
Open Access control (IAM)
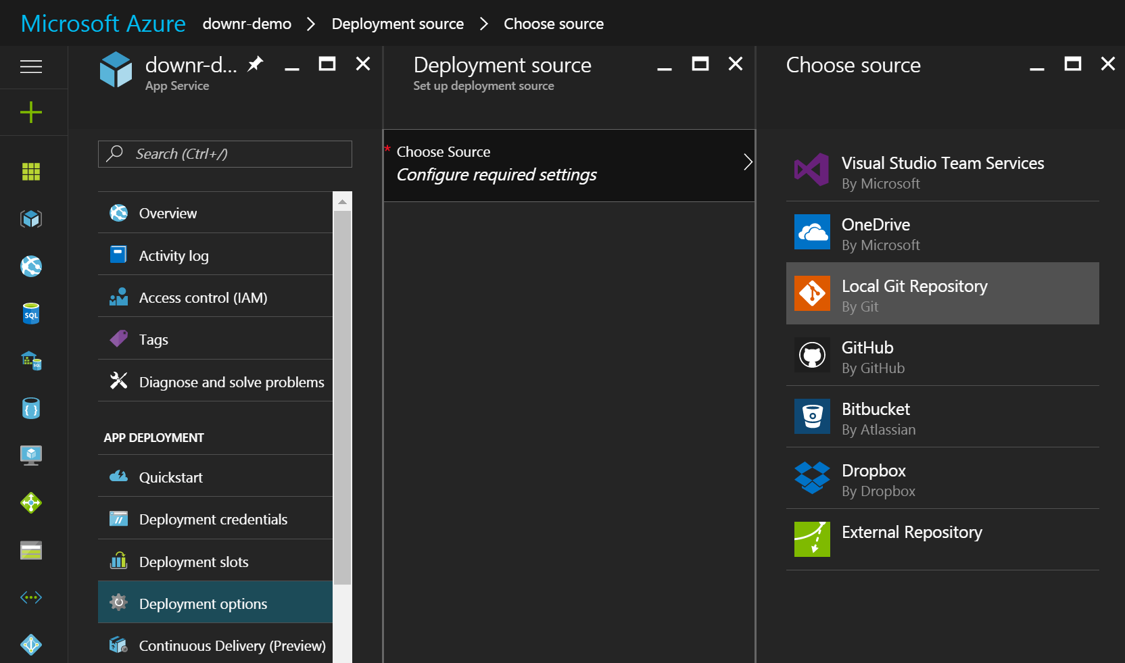coord(215,297)
